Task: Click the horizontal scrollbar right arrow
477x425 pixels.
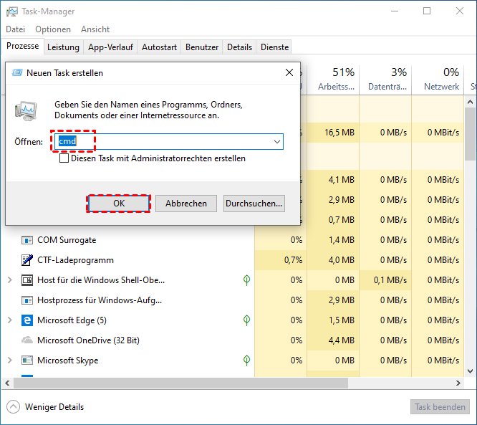Action: coord(458,383)
